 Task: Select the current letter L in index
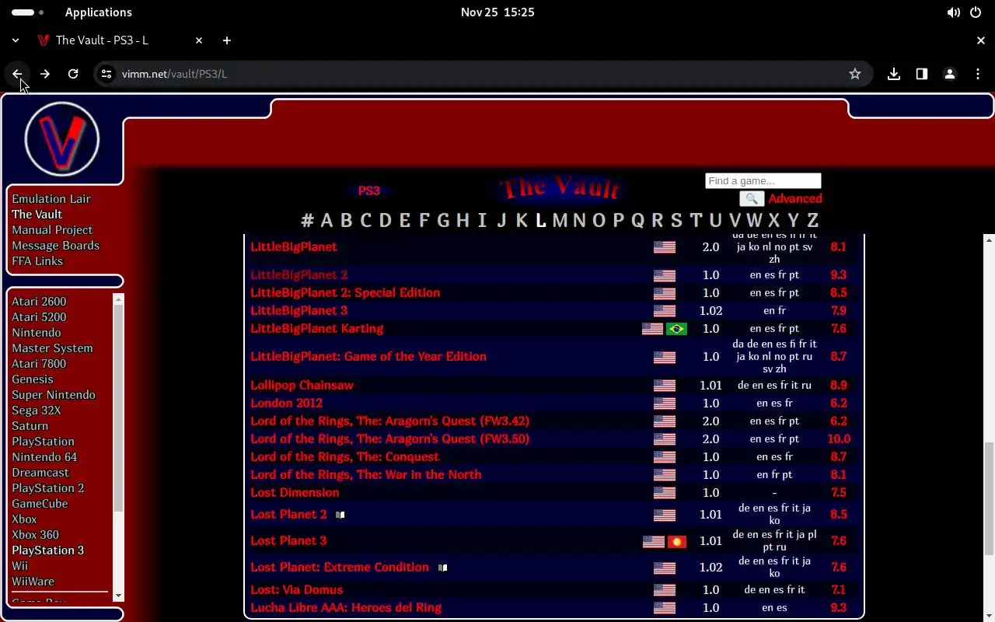tap(541, 221)
